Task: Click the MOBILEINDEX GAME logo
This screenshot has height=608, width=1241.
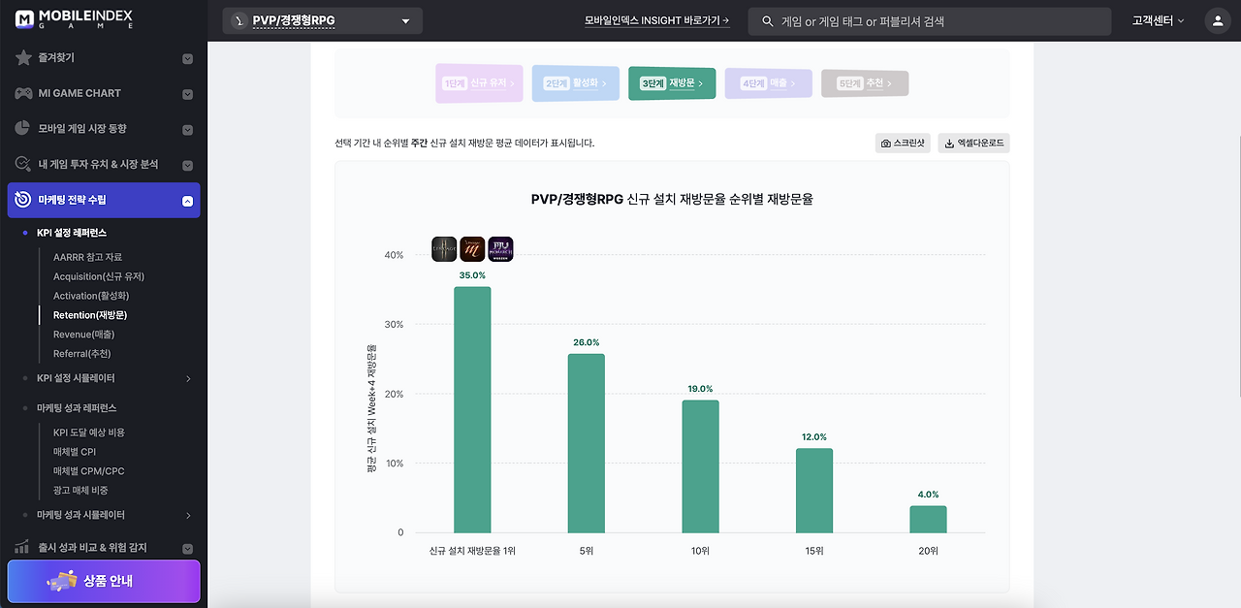Action: [x=74, y=19]
